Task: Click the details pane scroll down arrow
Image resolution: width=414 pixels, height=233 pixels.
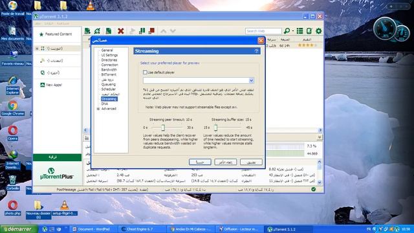Action: coord(320,183)
